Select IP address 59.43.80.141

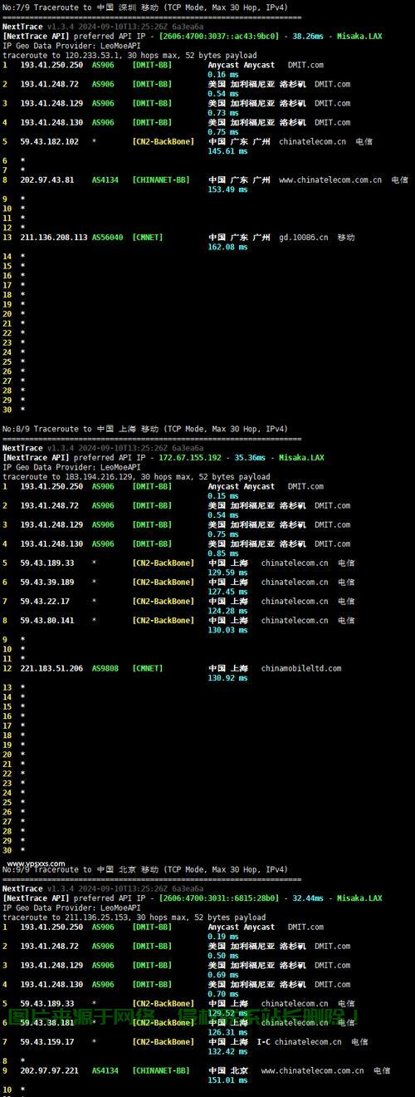[47, 621]
